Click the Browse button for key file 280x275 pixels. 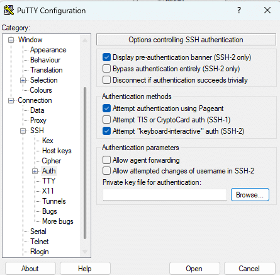pyautogui.click(x=250, y=195)
